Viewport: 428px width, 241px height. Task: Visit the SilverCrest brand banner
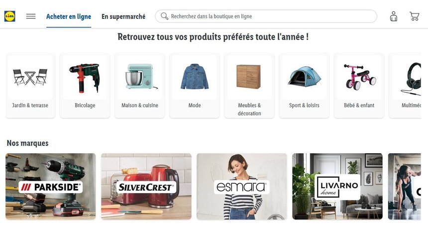[146, 186]
